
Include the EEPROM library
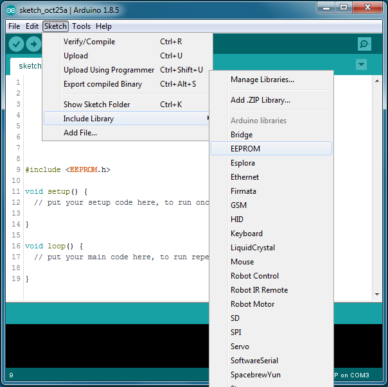click(271, 148)
